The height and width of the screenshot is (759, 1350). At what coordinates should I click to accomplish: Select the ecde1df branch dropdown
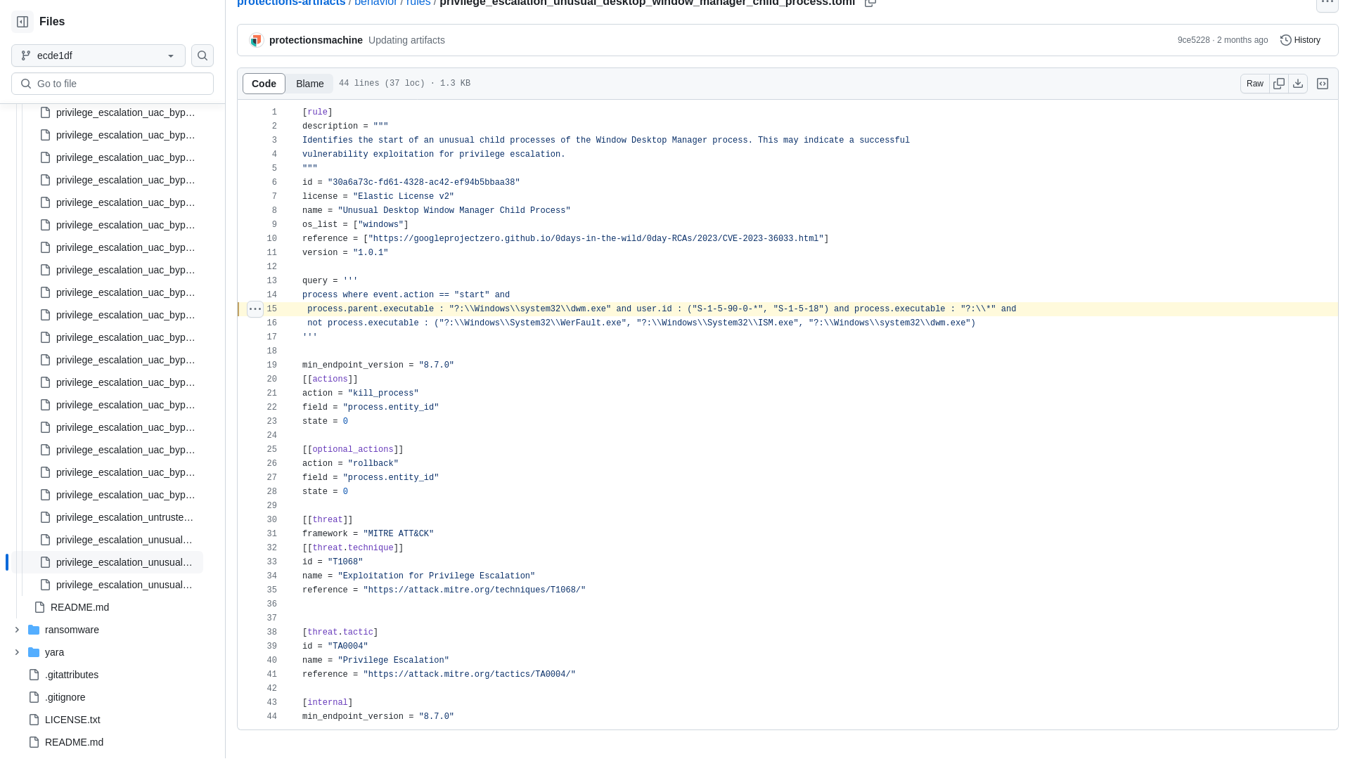click(98, 56)
